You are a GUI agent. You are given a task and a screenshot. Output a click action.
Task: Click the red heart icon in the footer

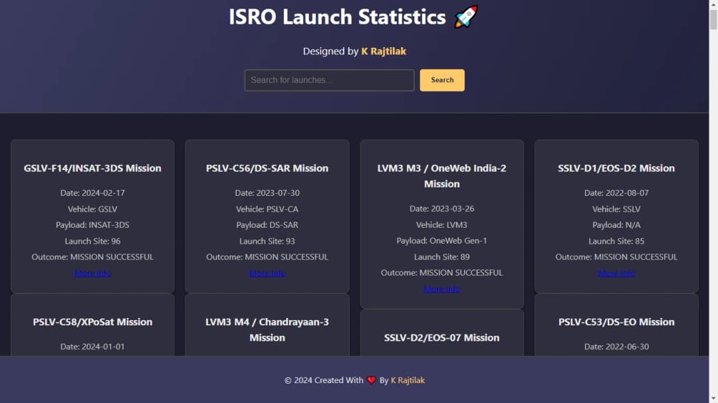click(x=371, y=380)
